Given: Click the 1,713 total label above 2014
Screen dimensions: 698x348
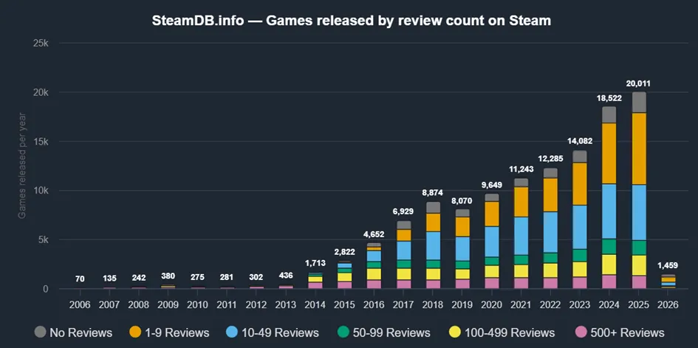Looking at the screenshot, I should [x=315, y=264].
